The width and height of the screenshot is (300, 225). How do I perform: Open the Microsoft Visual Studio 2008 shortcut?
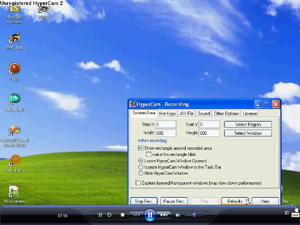tap(14, 136)
